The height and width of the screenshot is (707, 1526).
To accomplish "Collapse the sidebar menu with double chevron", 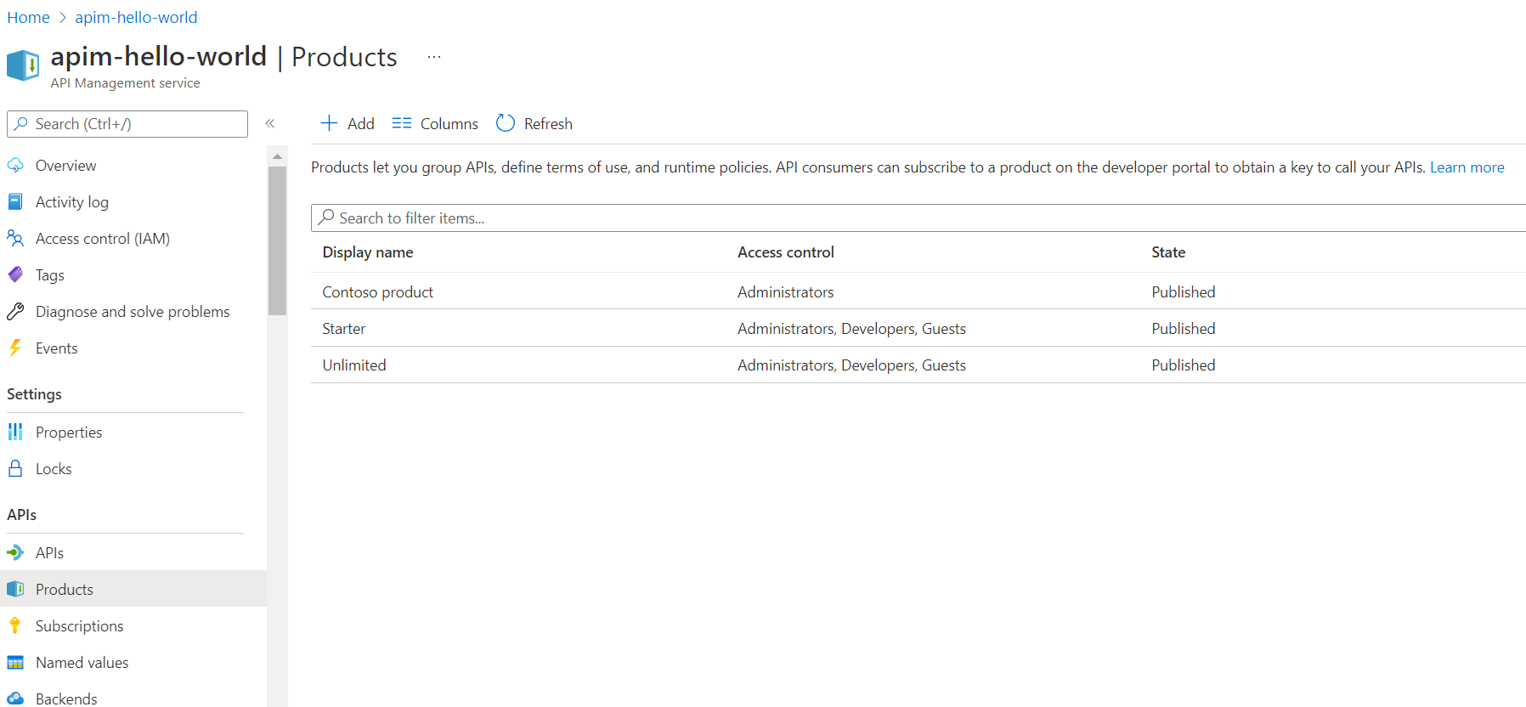I will (x=270, y=123).
